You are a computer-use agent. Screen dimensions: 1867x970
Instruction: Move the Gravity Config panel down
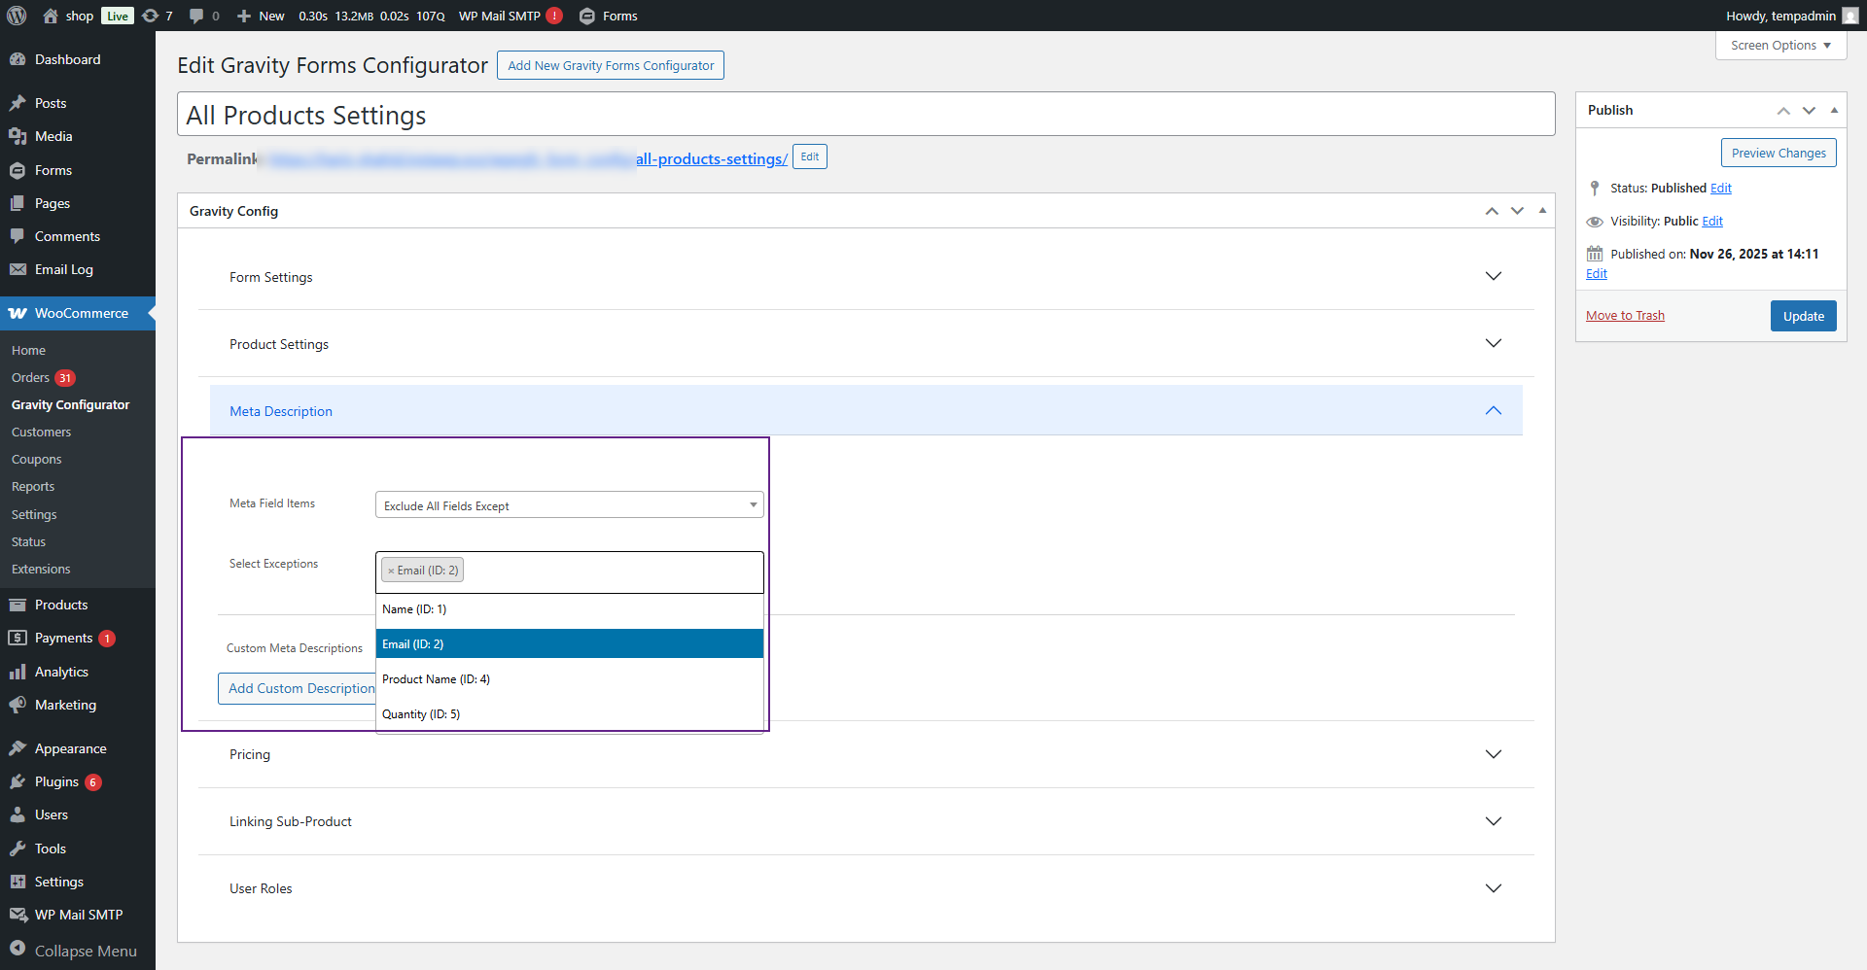[1517, 211]
